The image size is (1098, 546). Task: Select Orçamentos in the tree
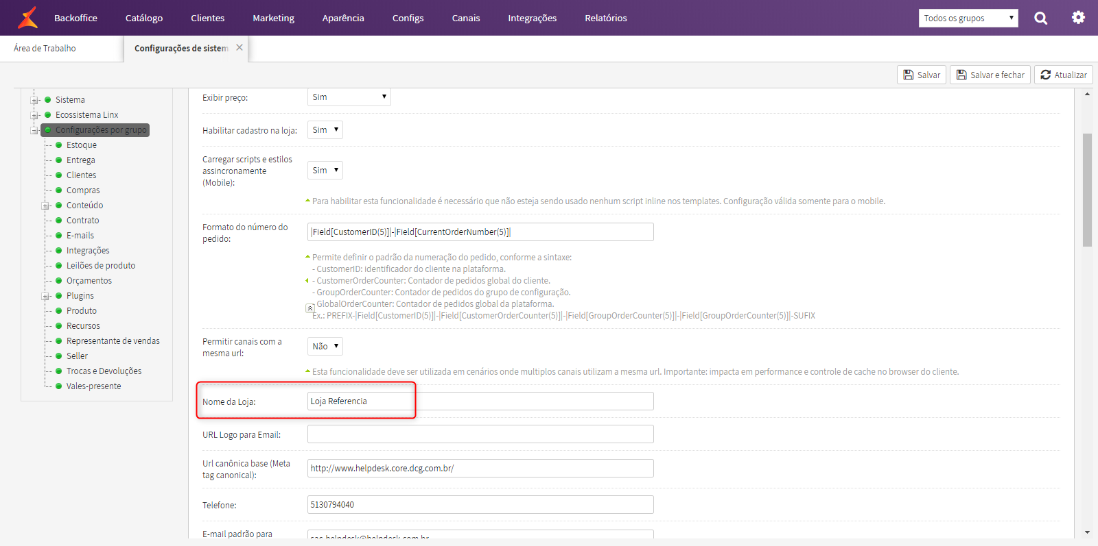(x=89, y=281)
